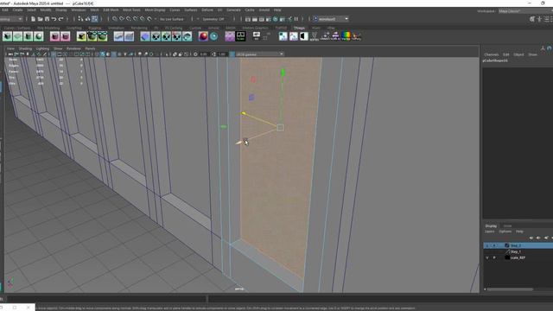Open the Edit Mesh menu
This screenshot has height=311, width=553.
(x=111, y=10)
